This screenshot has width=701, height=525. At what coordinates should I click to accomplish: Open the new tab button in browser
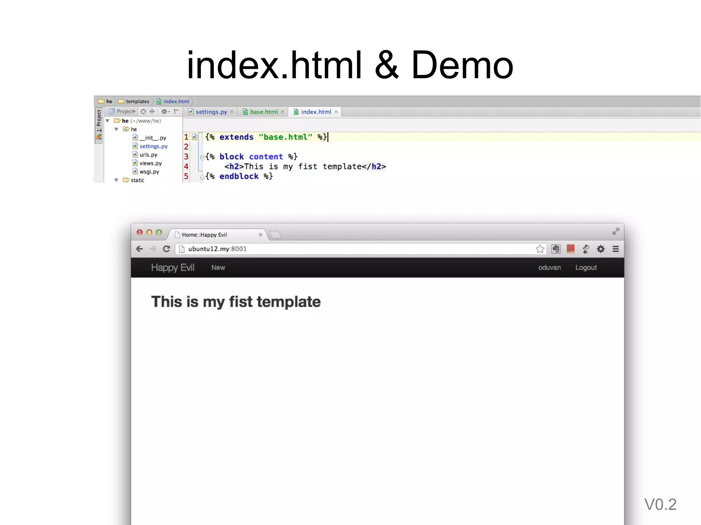click(276, 235)
